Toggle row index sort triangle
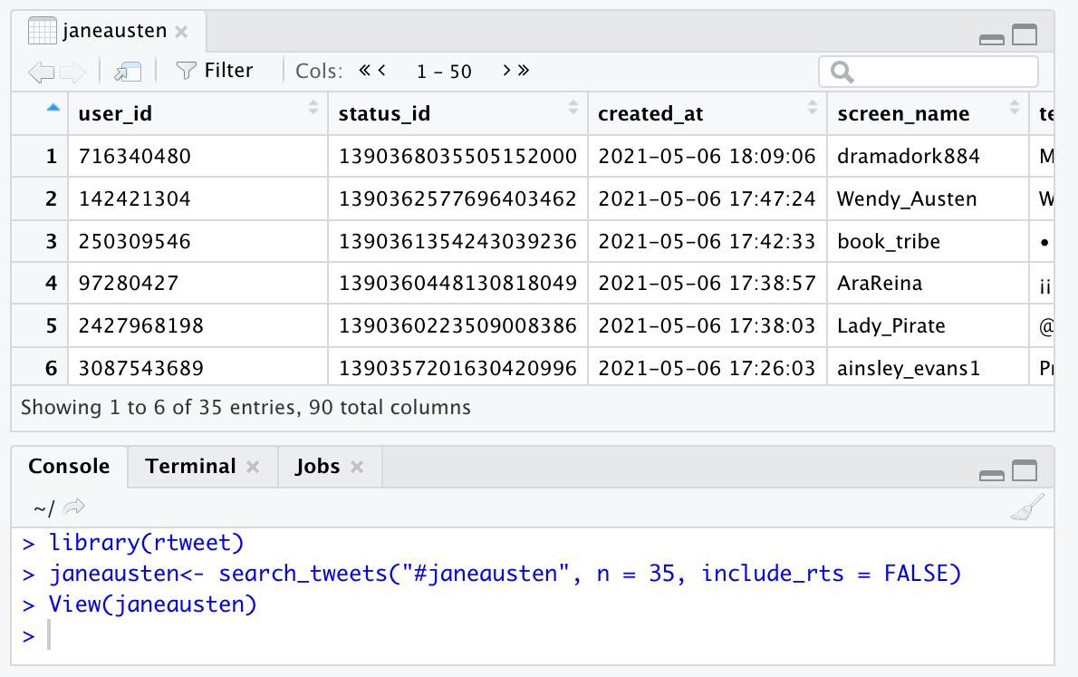This screenshot has width=1078, height=677. 53,107
